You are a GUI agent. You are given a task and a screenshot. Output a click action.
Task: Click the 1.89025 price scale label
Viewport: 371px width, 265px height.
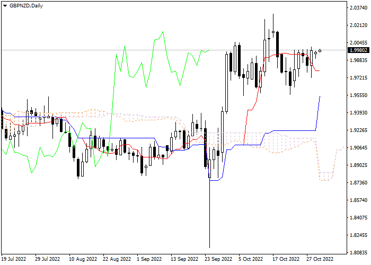point(358,165)
